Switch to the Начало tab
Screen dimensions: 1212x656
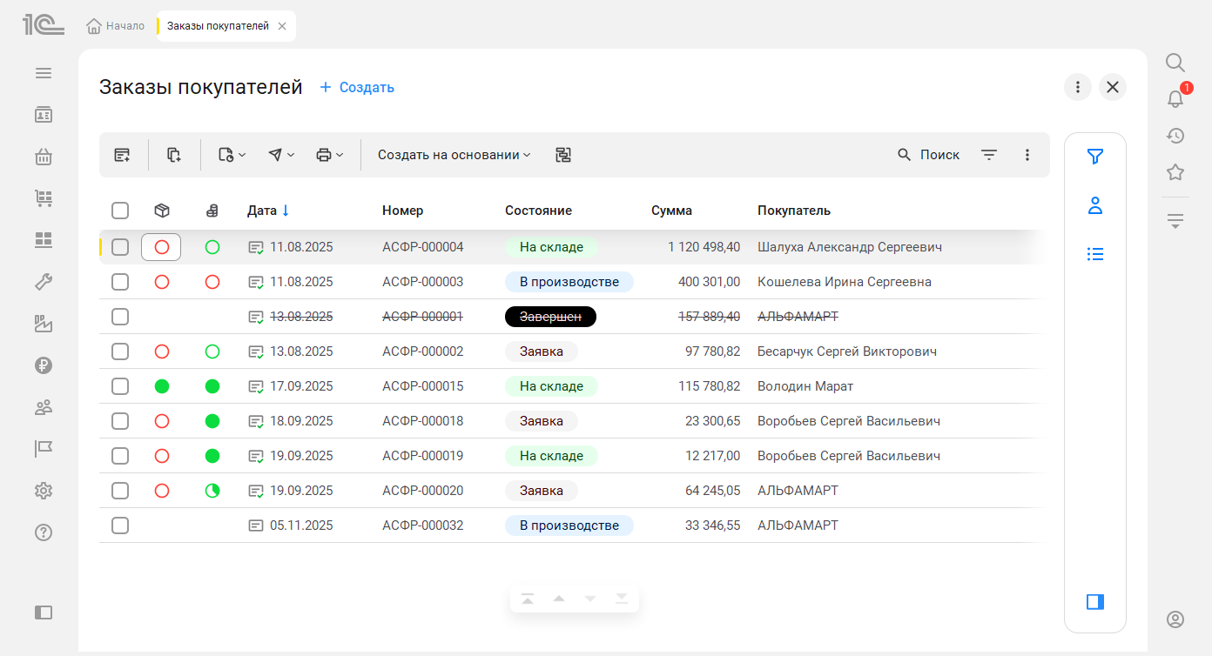[114, 26]
